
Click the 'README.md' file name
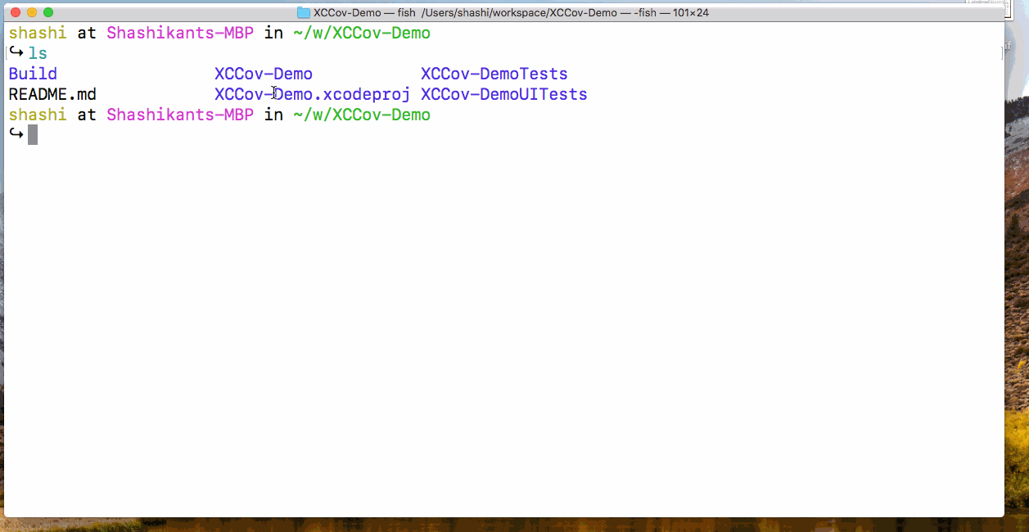coord(52,94)
